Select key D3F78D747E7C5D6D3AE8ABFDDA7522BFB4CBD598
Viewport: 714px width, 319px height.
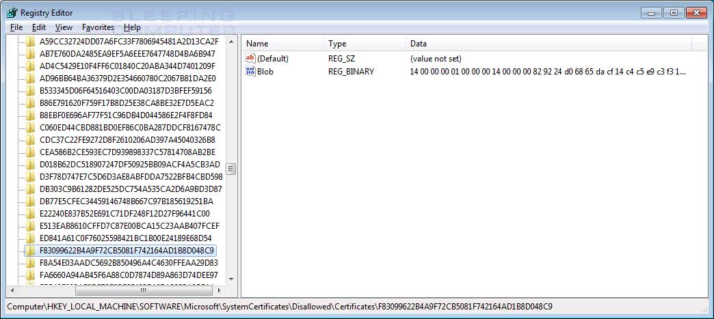(x=131, y=176)
